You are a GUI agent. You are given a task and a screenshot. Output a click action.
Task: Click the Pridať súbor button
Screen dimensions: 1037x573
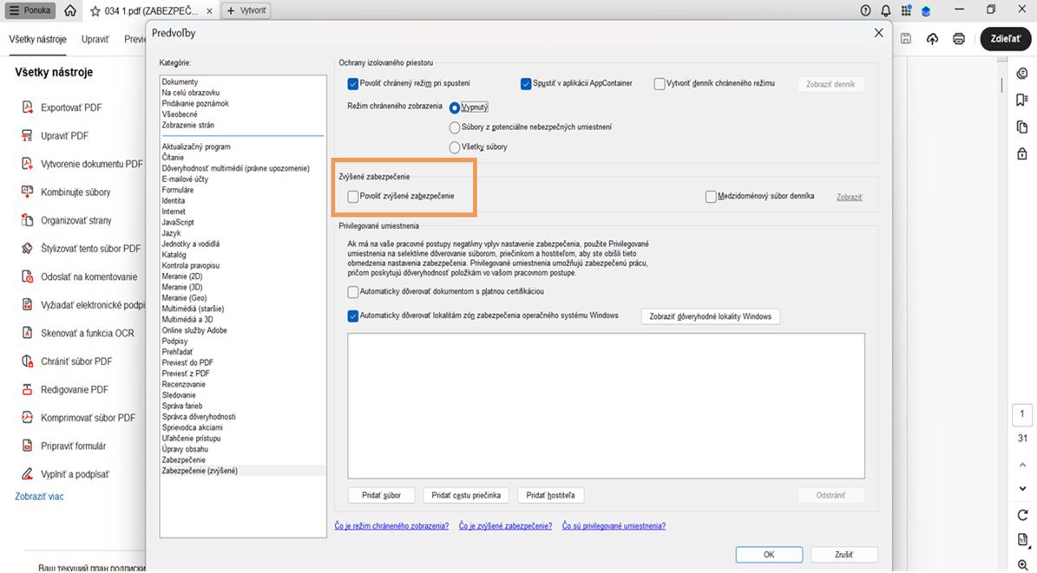[382, 495]
